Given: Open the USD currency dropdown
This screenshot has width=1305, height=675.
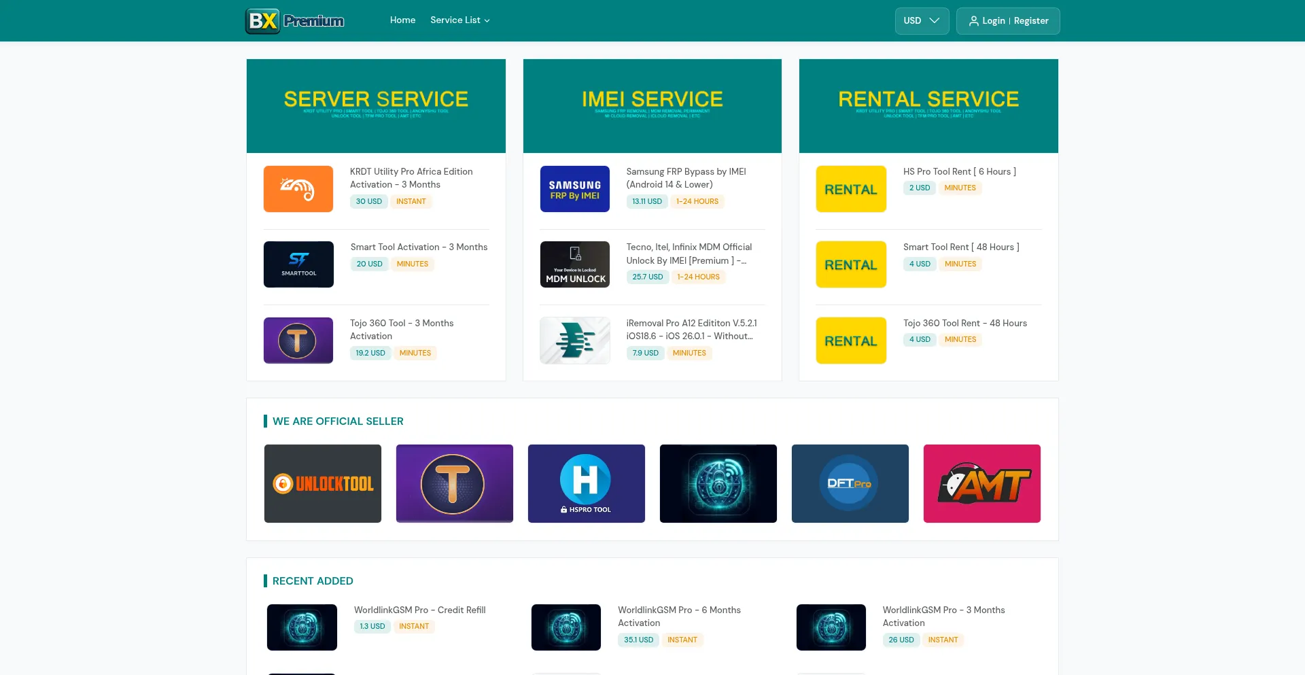Looking at the screenshot, I should [x=922, y=21].
